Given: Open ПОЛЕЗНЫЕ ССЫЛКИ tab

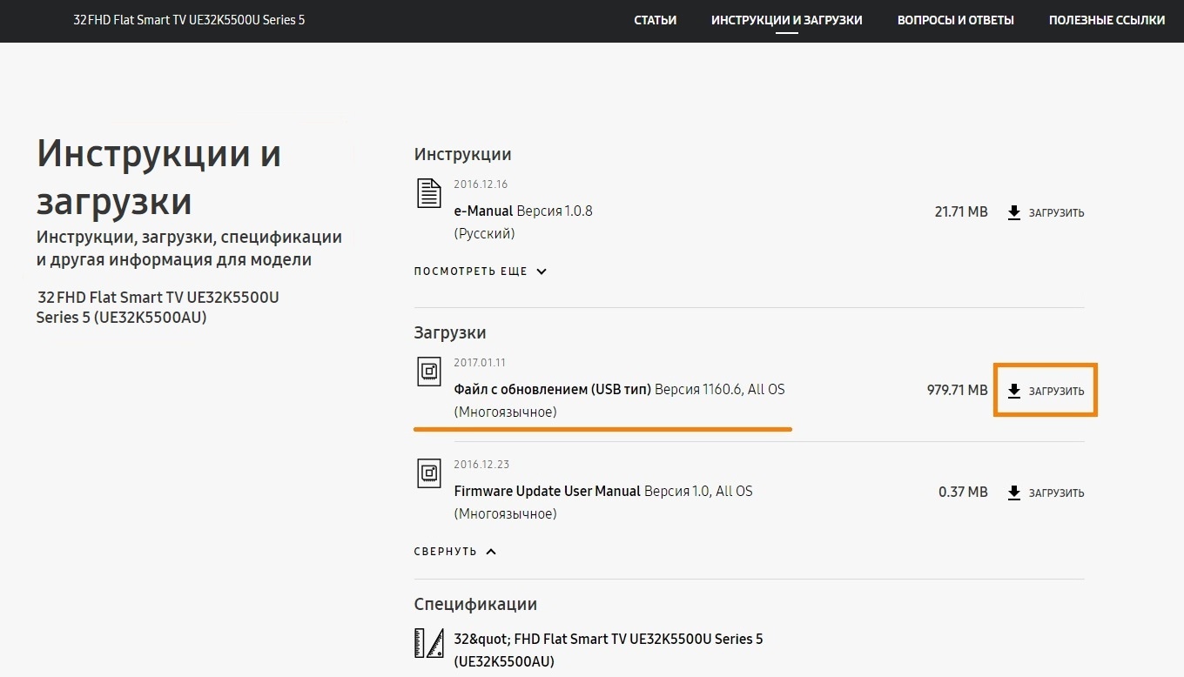Looking at the screenshot, I should click(1107, 20).
